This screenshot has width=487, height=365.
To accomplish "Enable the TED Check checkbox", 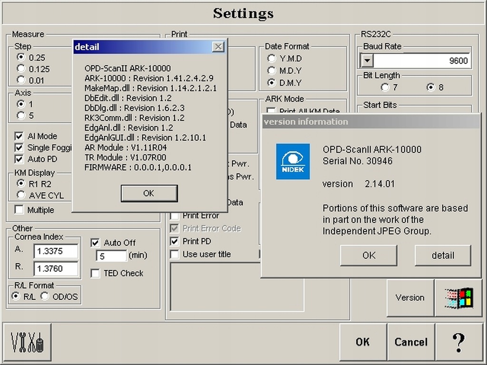I will click(x=95, y=273).
